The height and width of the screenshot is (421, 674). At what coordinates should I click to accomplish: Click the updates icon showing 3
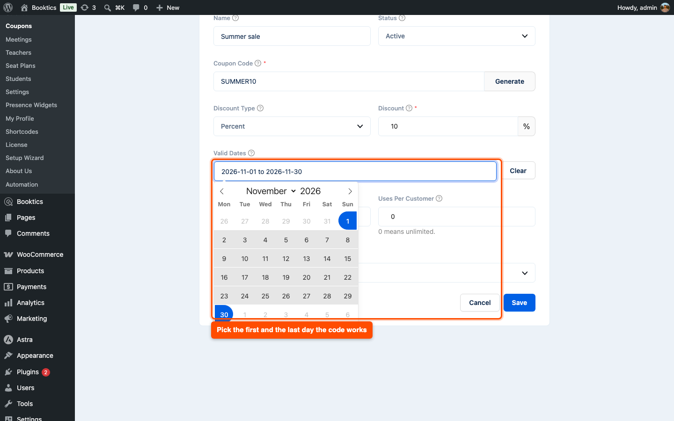(85, 7)
